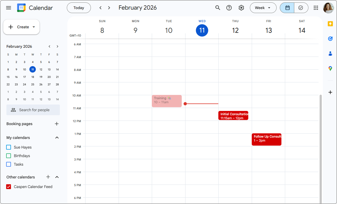This screenshot has width=337, height=204.
Task: Expand the Create button dropdown arrow
Action: coord(34,27)
